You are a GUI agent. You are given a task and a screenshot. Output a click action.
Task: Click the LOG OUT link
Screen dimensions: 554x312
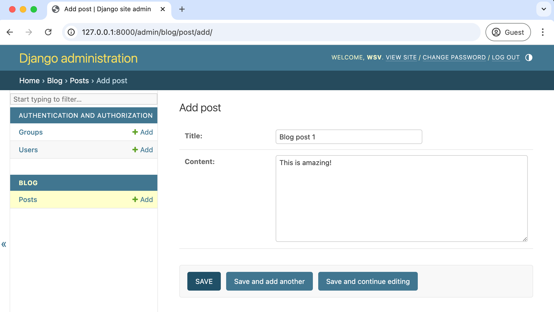[x=506, y=57]
